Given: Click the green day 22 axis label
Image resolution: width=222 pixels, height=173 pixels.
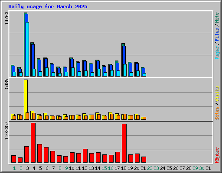Looking at the screenshot, I should coord(150,168).
